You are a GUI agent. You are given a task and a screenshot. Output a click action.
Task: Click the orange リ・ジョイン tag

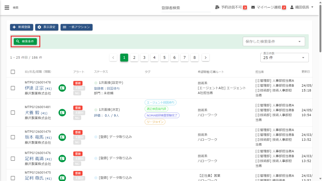(x=155, y=122)
